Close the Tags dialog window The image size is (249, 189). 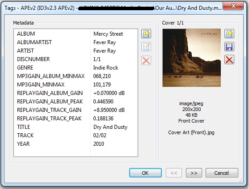tap(233, 6)
